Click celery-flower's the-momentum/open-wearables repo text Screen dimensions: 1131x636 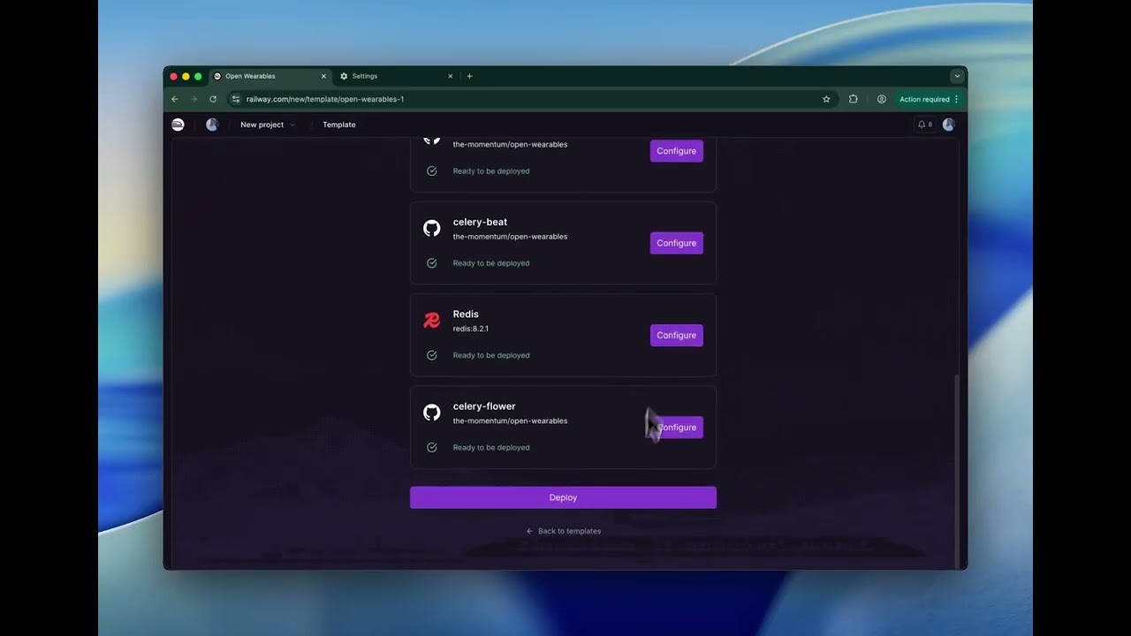[x=510, y=420]
